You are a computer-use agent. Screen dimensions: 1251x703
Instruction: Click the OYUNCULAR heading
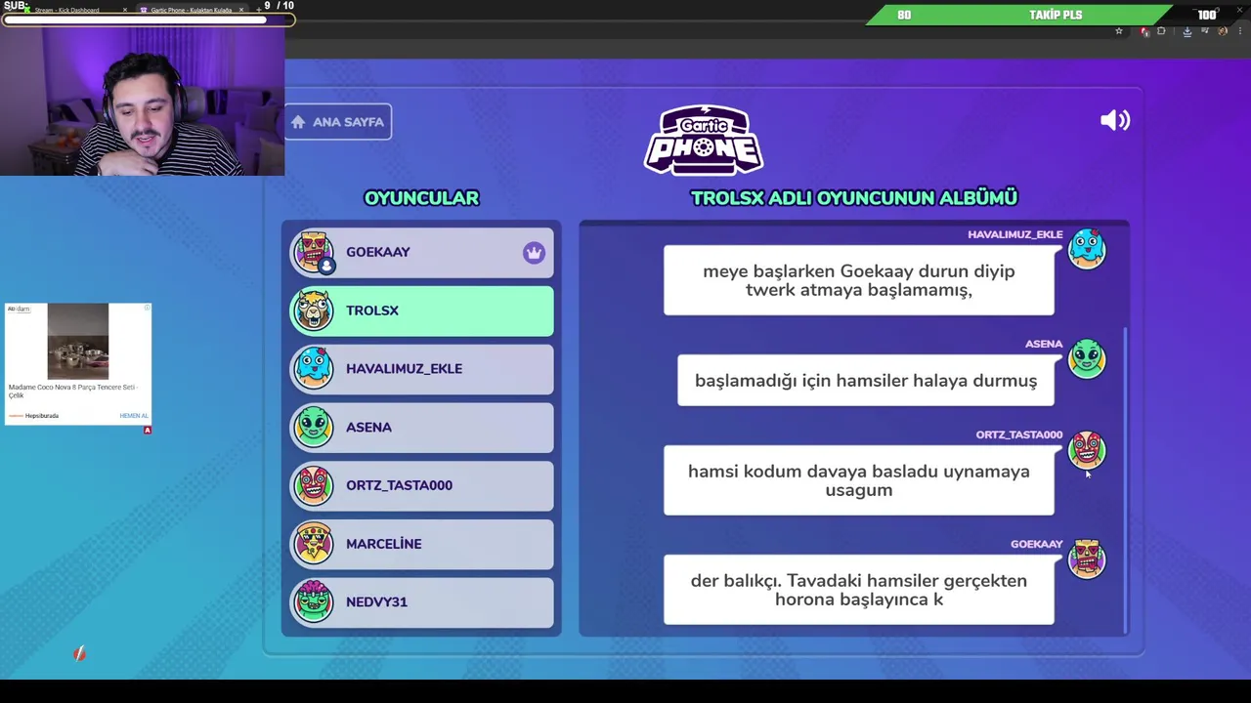click(421, 198)
